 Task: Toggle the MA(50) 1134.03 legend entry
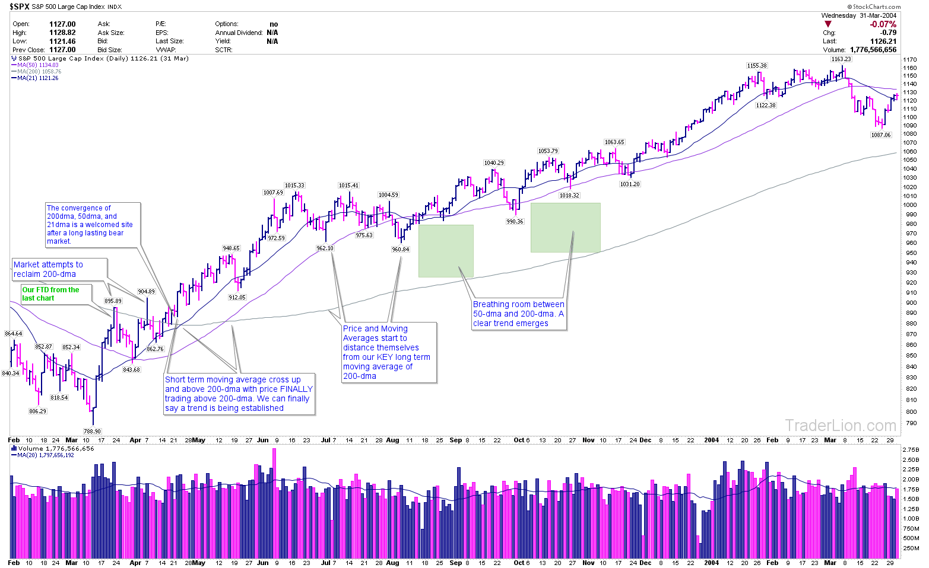click(39, 65)
